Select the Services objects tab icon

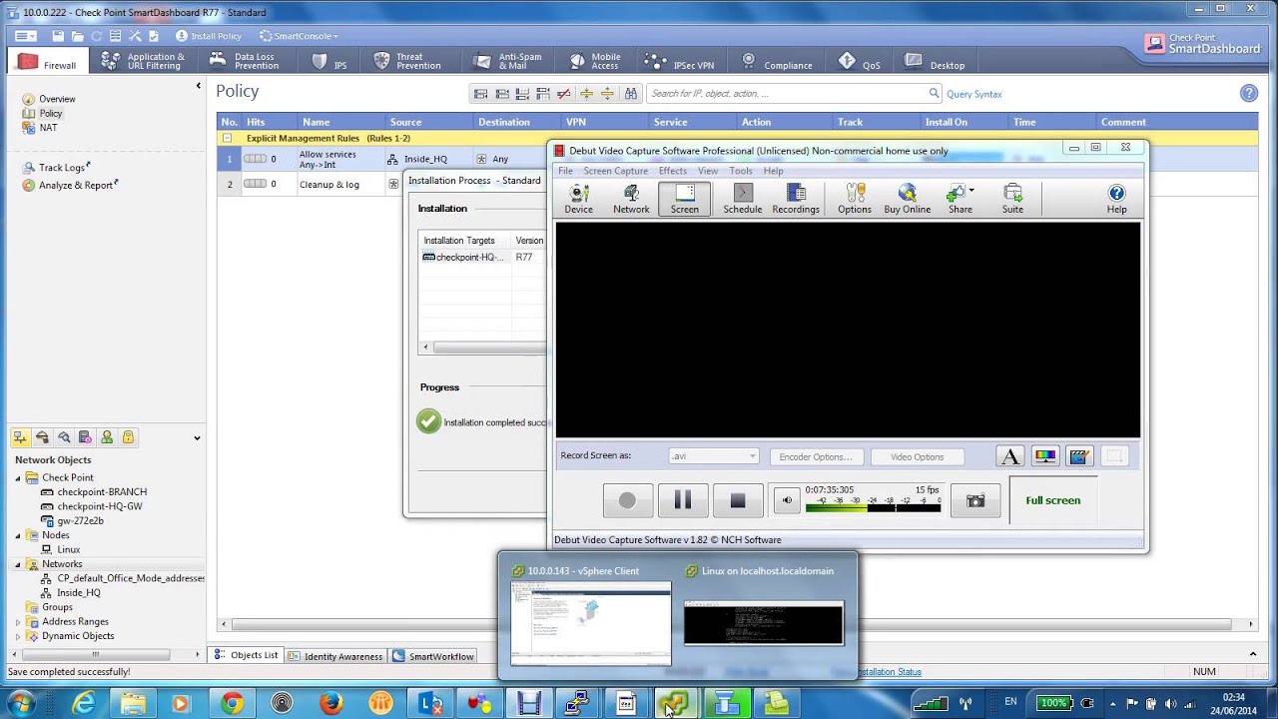[x=42, y=437]
